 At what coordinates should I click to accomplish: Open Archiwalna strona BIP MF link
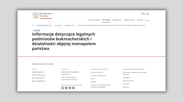point(99,69)
